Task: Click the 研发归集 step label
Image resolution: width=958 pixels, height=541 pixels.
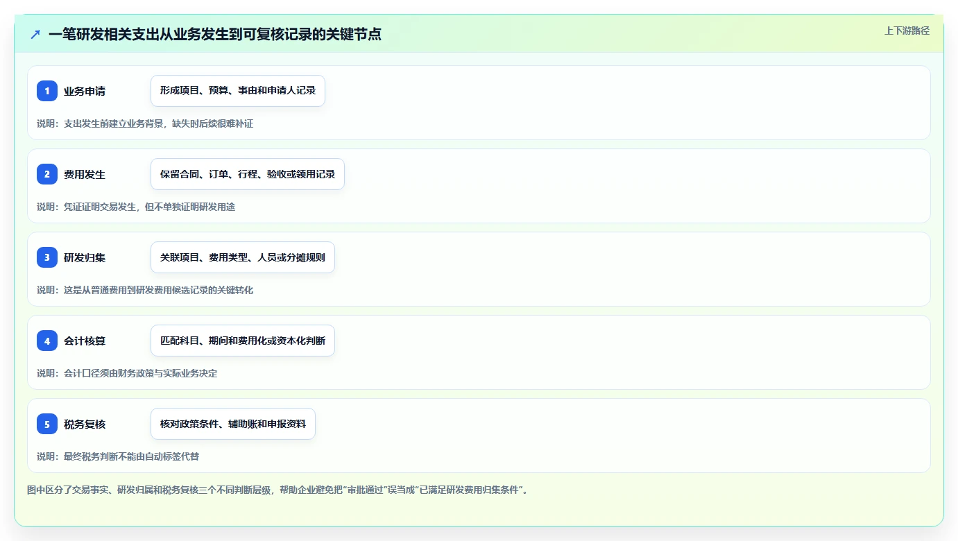Action: (x=85, y=257)
